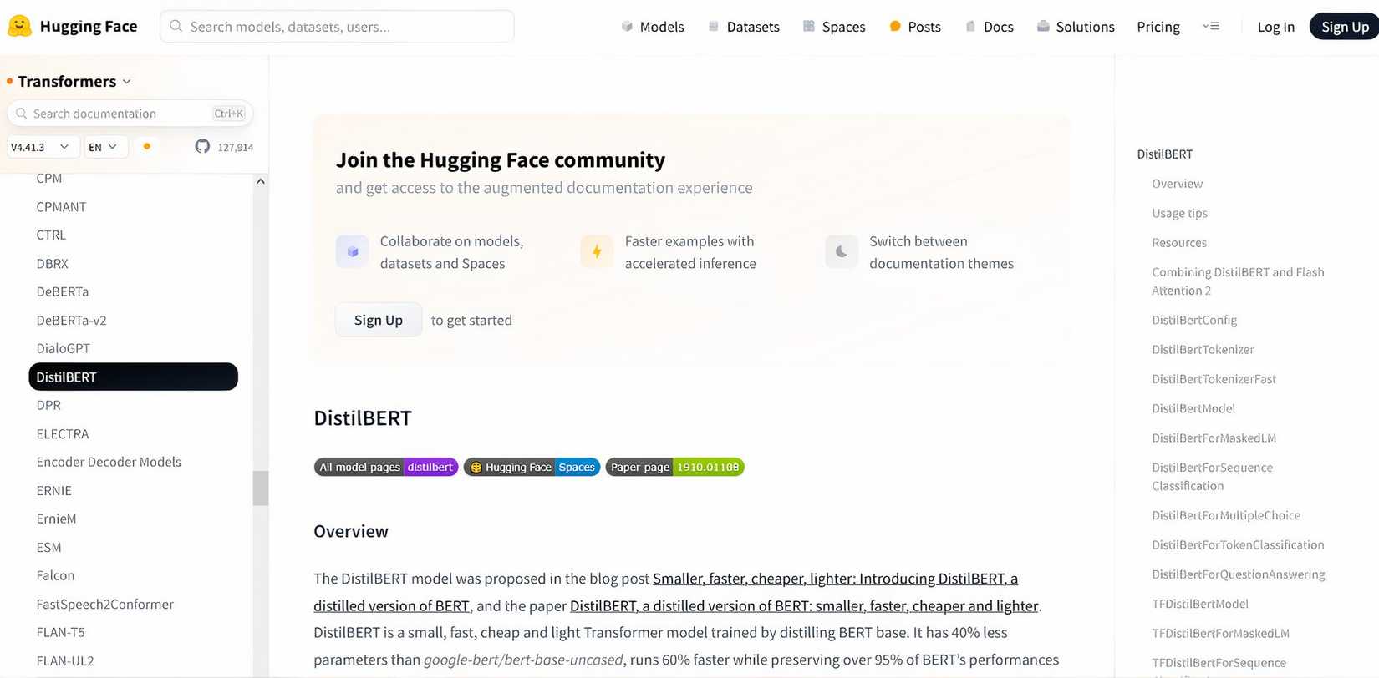Viewport: 1379px width, 678px height.
Task: Open the GitHub repository star icon
Action: point(202,146)
